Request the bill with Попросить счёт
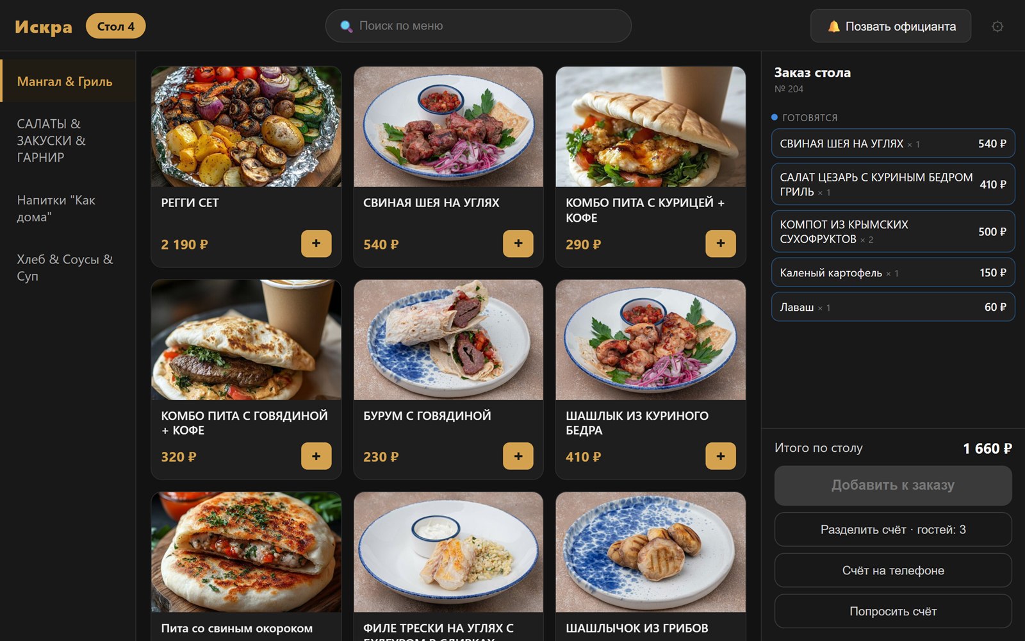 coord(893,612)
